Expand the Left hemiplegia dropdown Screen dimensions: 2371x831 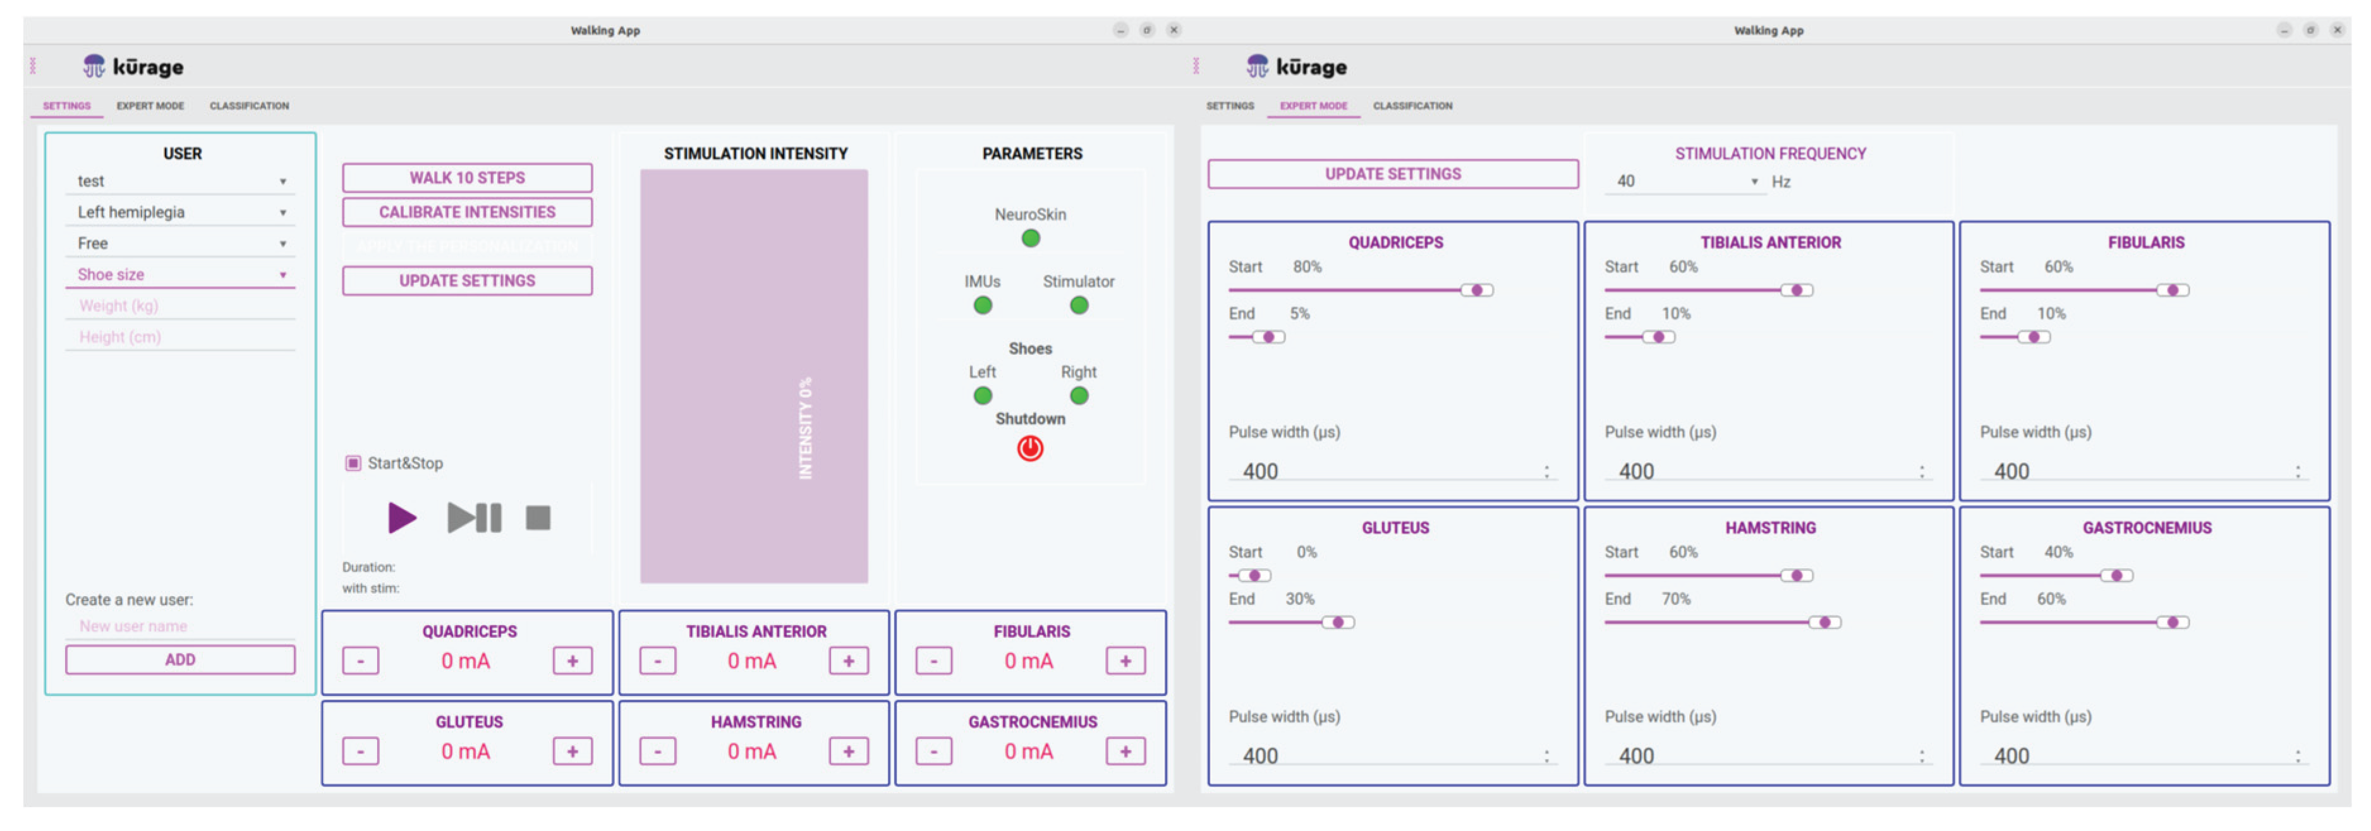coord(179,212)
